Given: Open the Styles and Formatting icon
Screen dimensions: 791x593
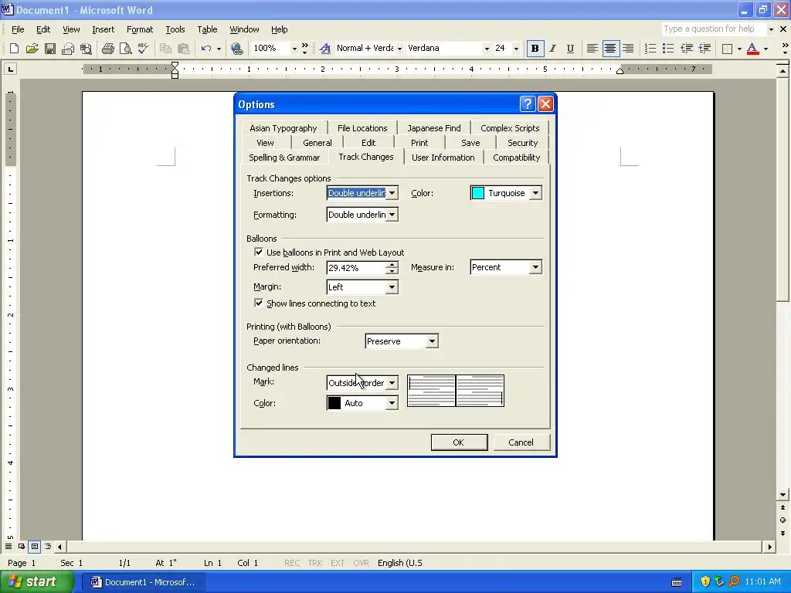Looking at the screenshot, I should [325, 49].
